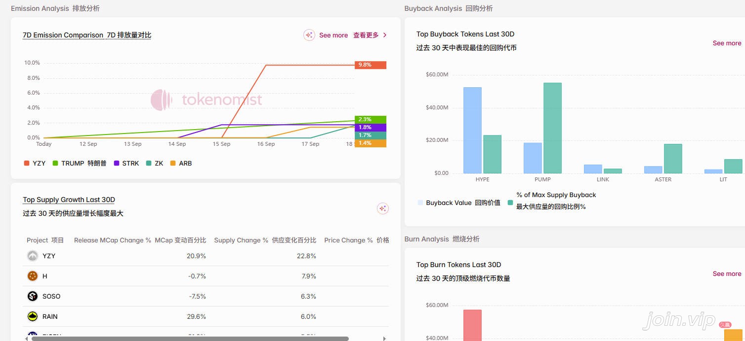Click the Burn Analysis section heading
The height and width of the screenshot is (341, 745).
pyautogui.click(x=442, y=239)
